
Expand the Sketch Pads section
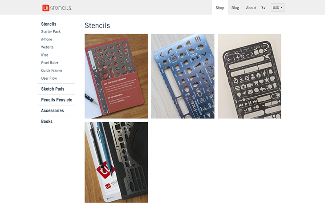point(53,89)
